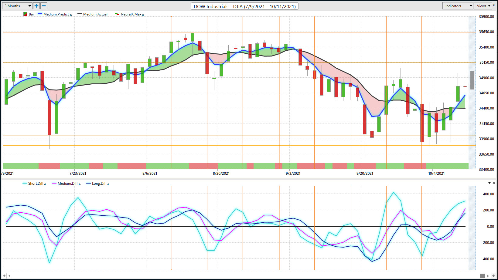Click the chart title DOW Industrials - DJIA
Screen dimensions: 498x280
click(x=245, y=6)
